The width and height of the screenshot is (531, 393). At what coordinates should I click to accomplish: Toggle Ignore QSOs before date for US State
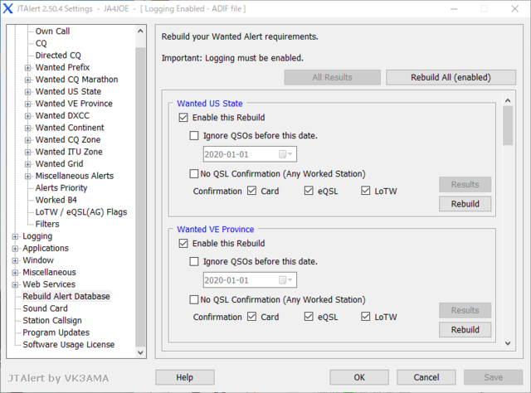coord(194,136)
